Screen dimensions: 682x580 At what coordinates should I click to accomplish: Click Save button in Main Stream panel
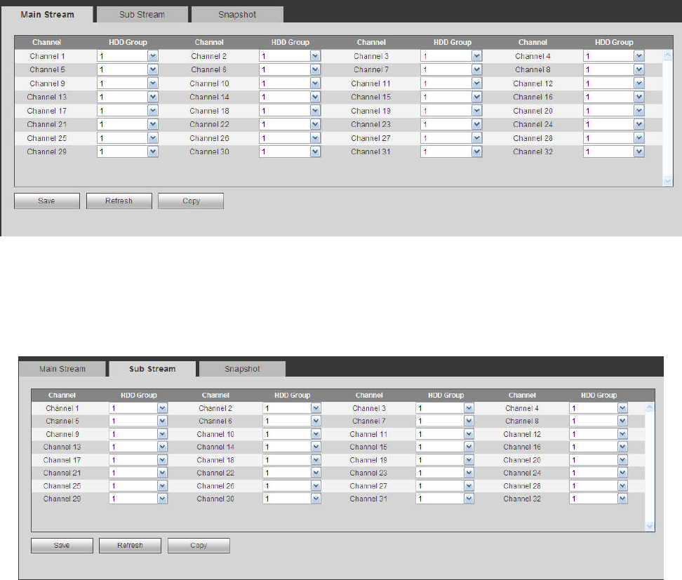tap(47, 201)
